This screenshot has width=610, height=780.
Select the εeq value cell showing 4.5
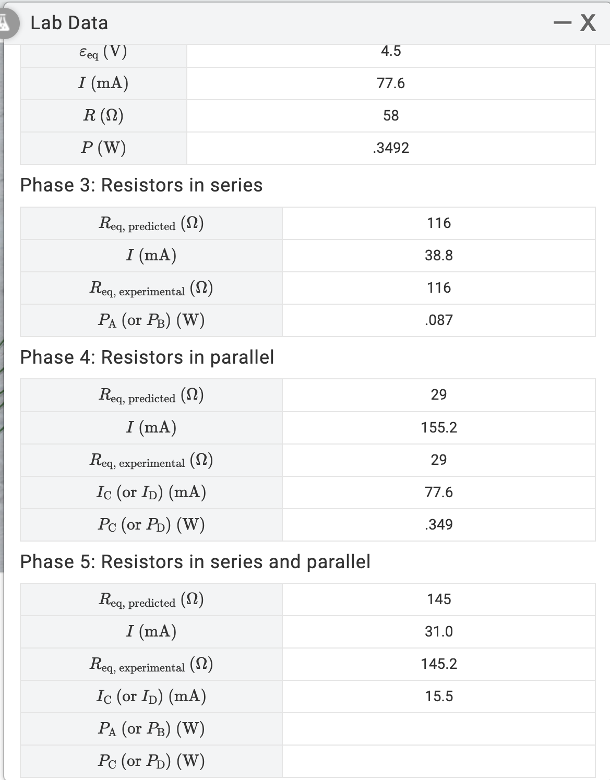click(x=391, y=51)
